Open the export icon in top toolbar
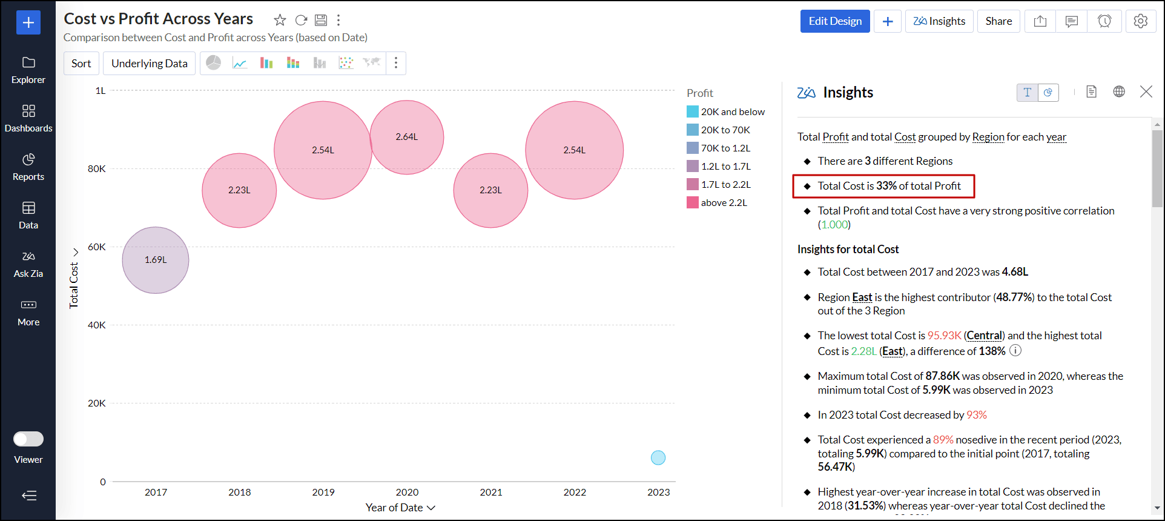 point(1040,21)
